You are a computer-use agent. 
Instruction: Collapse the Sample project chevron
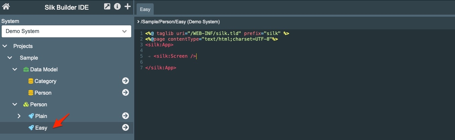tap(10, 58)
